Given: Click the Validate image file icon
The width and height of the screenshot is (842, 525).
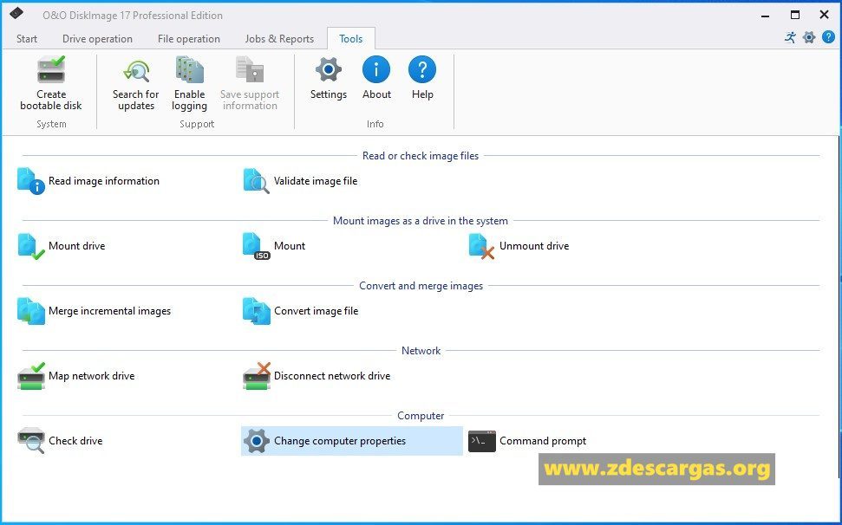Looking at the screenshot, I should [256, 181].
